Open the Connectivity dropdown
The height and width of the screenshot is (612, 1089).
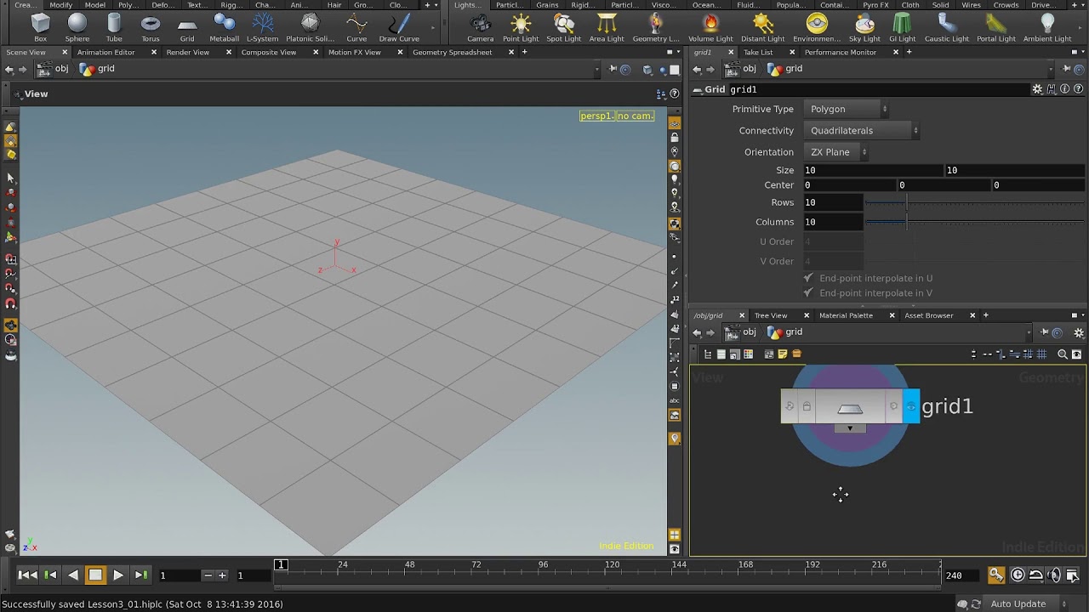pos(863,130)
